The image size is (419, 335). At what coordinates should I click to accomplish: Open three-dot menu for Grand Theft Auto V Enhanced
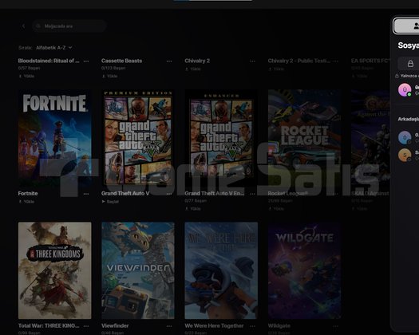coord(252,194)
